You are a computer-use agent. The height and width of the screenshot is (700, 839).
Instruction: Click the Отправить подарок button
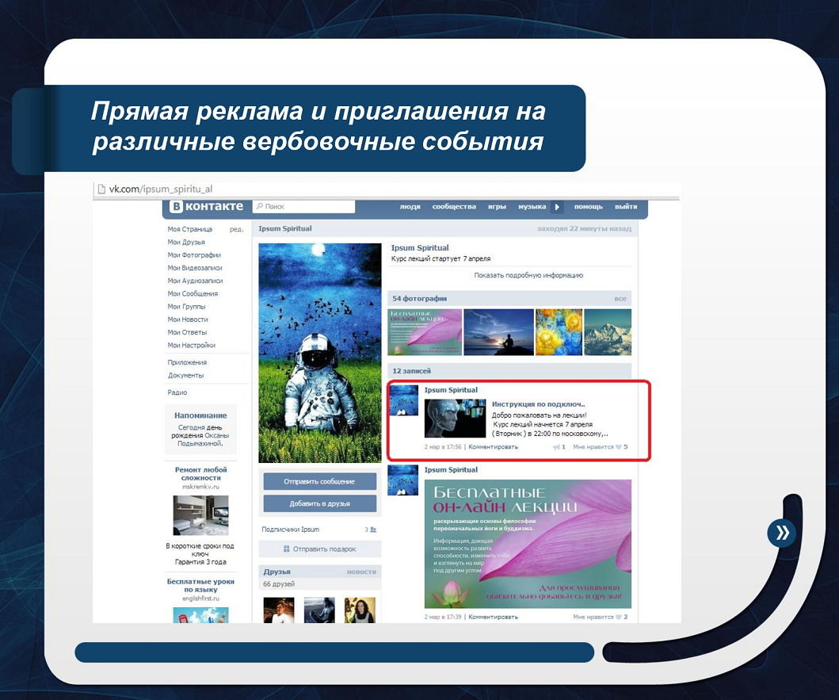[x=319, y=549]
